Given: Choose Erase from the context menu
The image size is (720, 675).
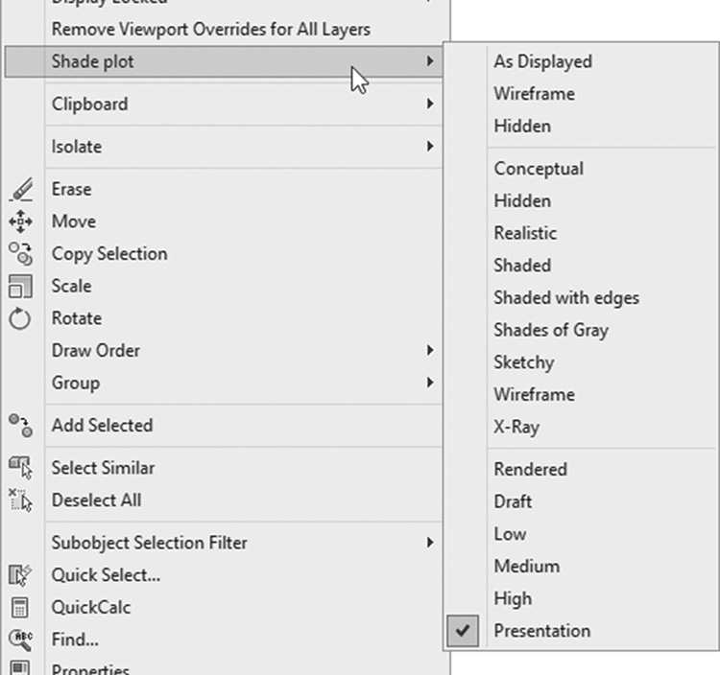Looking at the screenshot, I should point(224,190).
